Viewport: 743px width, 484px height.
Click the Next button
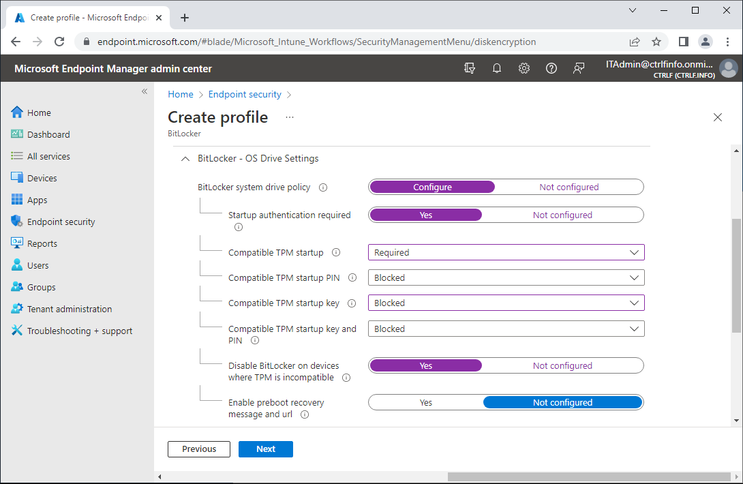pyautogui.click(x=265, y=449)
